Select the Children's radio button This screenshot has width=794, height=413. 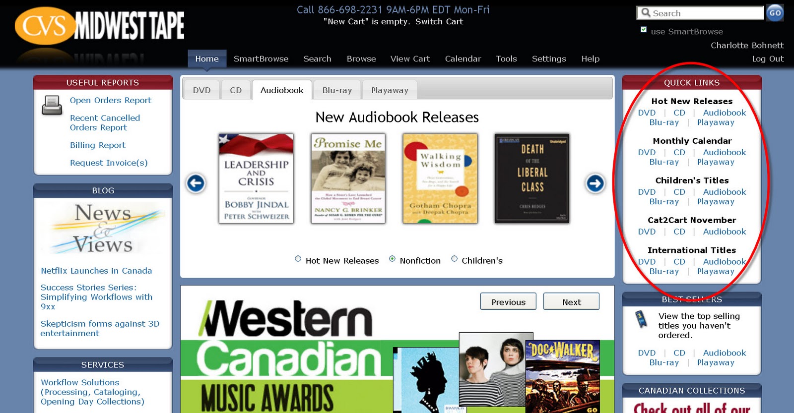click(455, 259)
